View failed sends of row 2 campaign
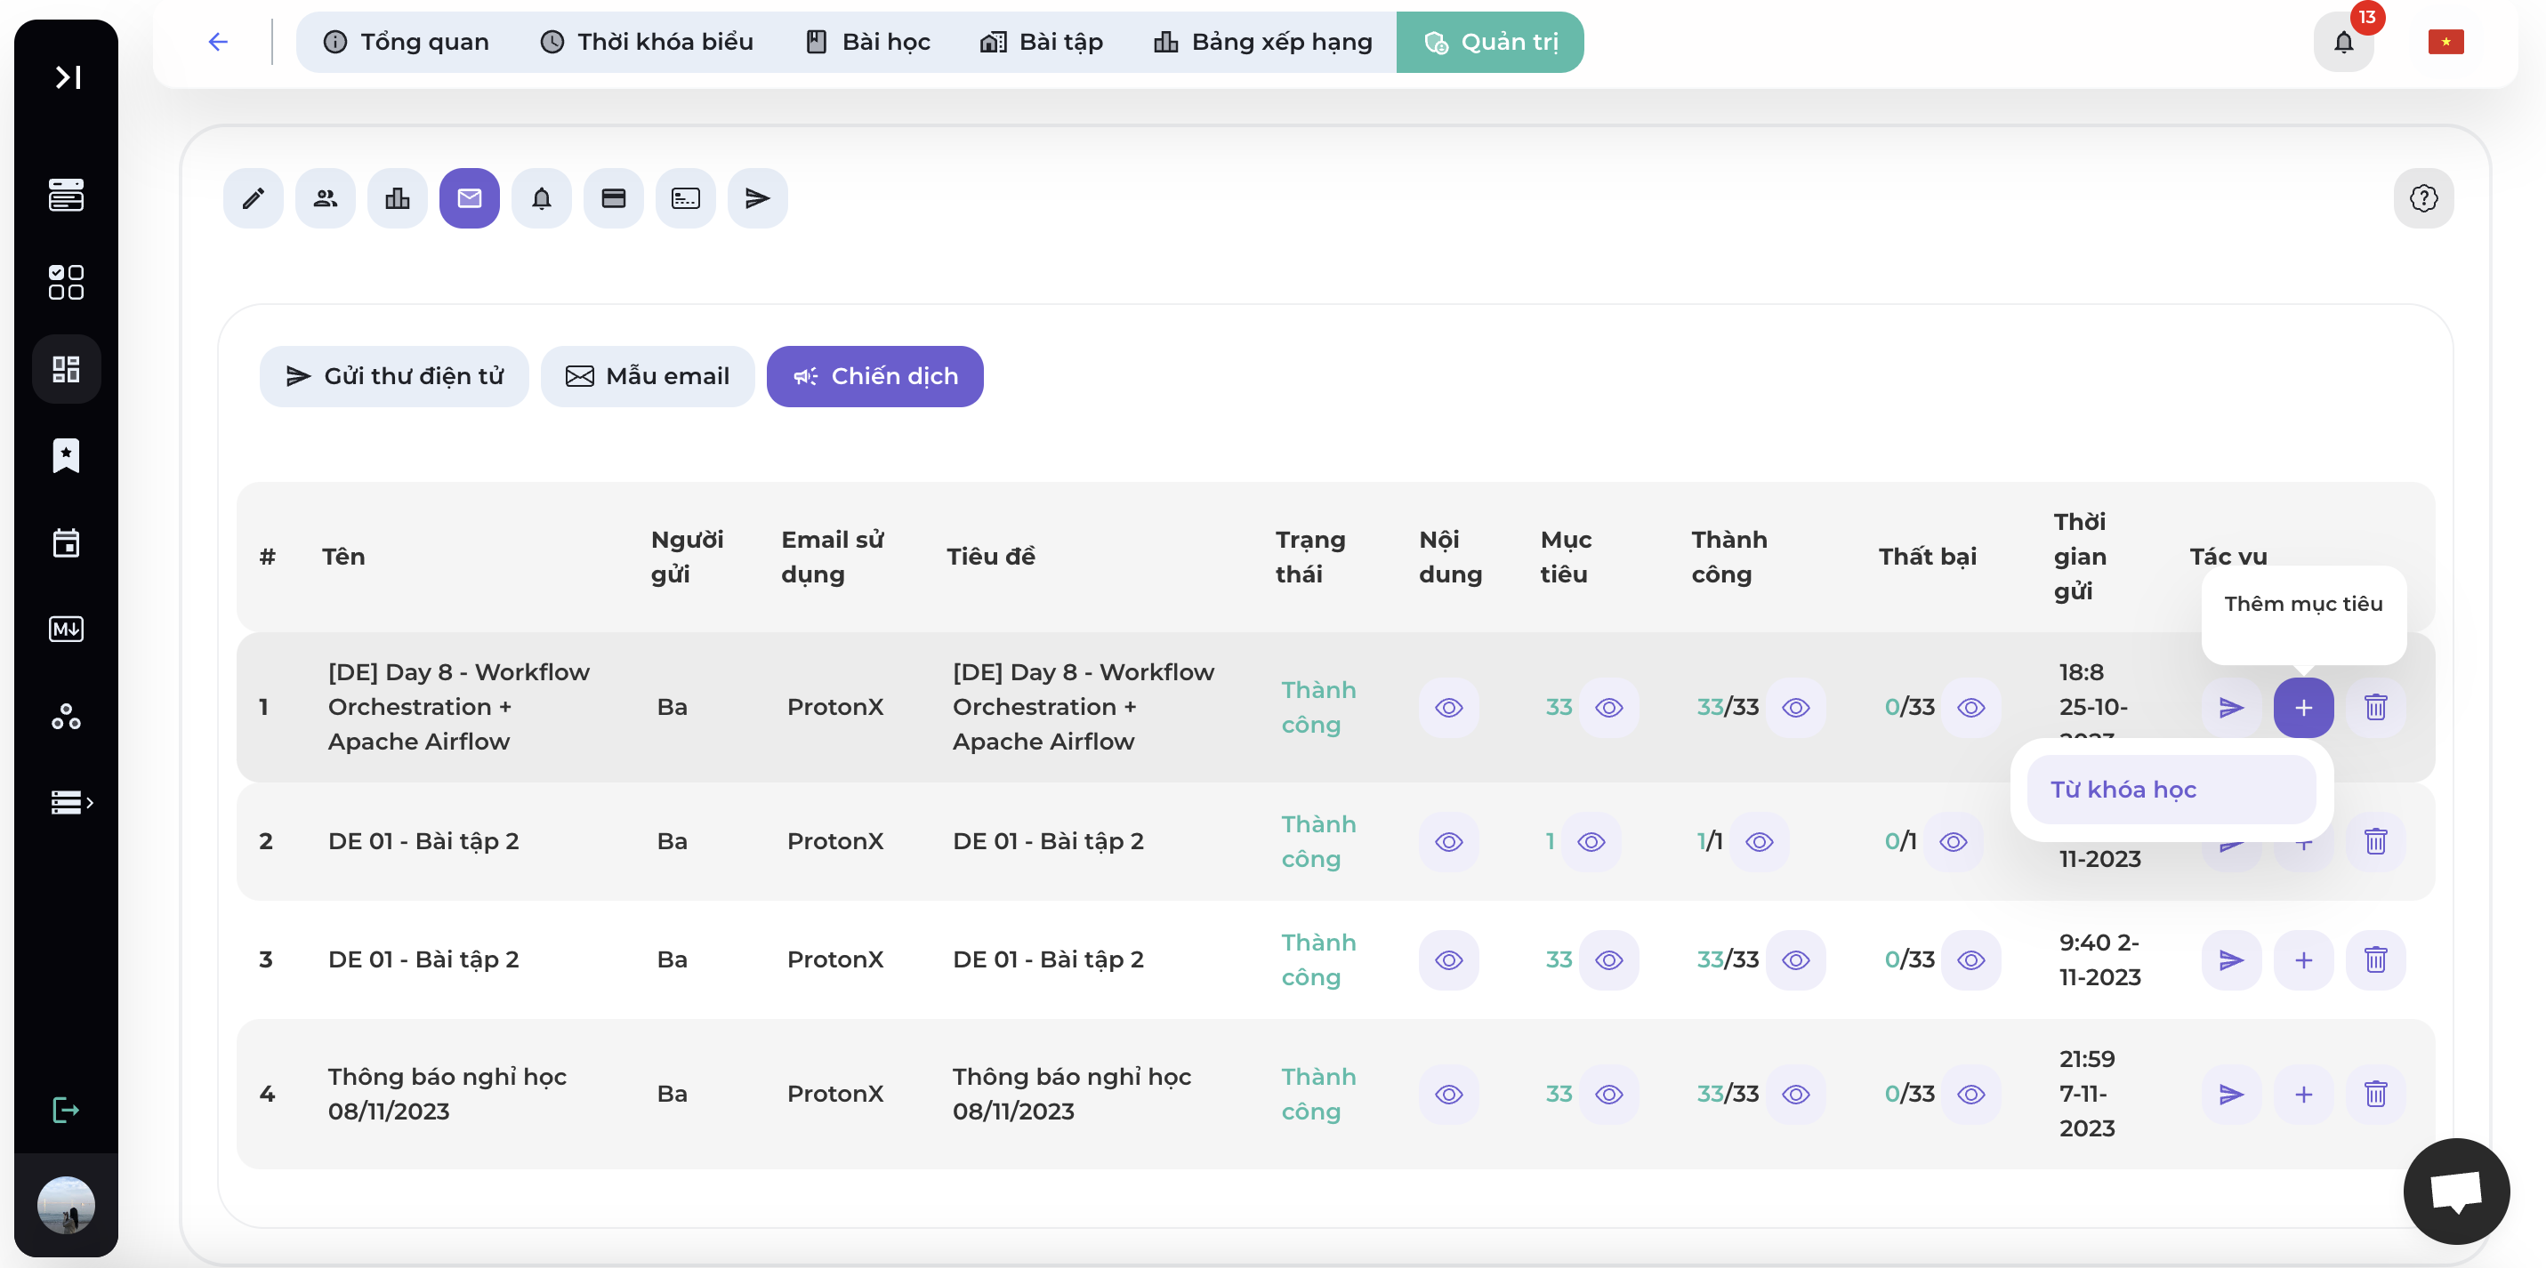Viewport: 2546px width, 1268px height. (1953, 842)
